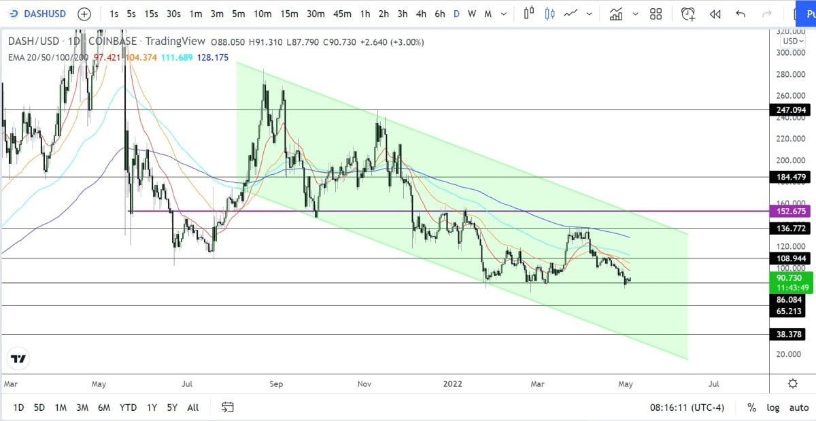Select the 3h interval
Screen dimensions: 816x421
coord(403,14)
